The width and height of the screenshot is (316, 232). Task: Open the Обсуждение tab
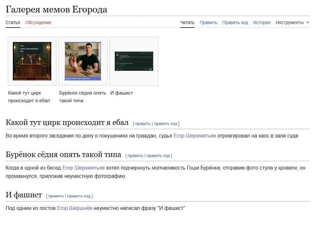tap(38, 22)
